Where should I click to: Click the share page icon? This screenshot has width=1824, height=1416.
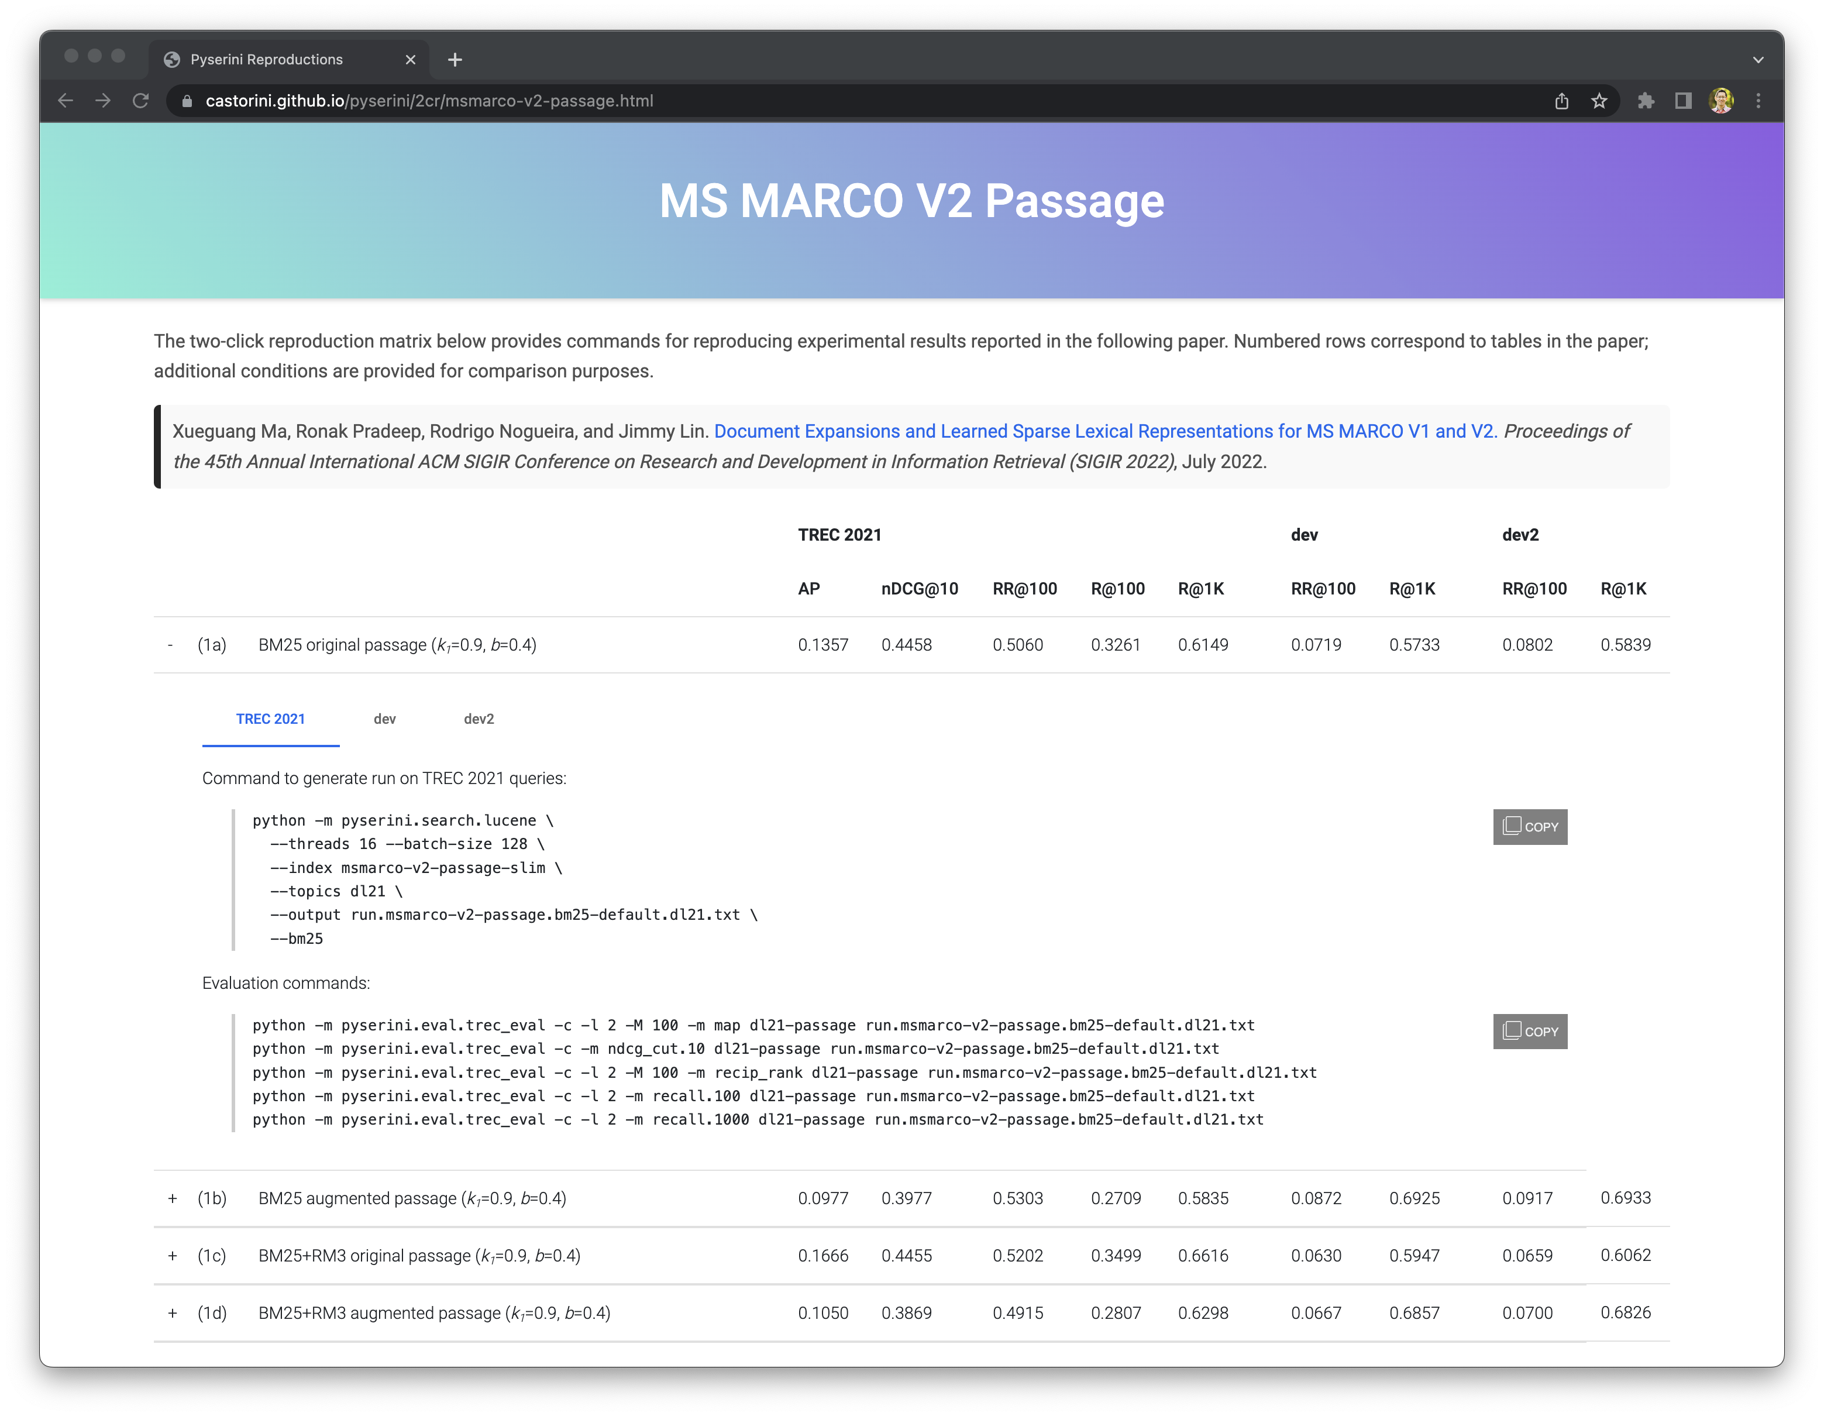coord(1561,101)
